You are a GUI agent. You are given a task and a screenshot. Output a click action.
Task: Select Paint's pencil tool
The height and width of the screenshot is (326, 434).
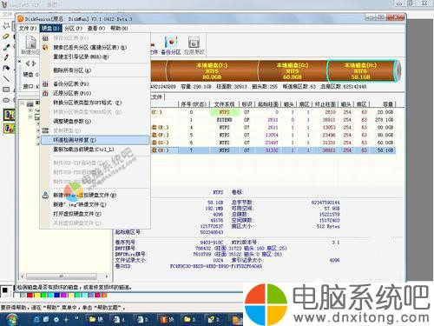[6, 57]
